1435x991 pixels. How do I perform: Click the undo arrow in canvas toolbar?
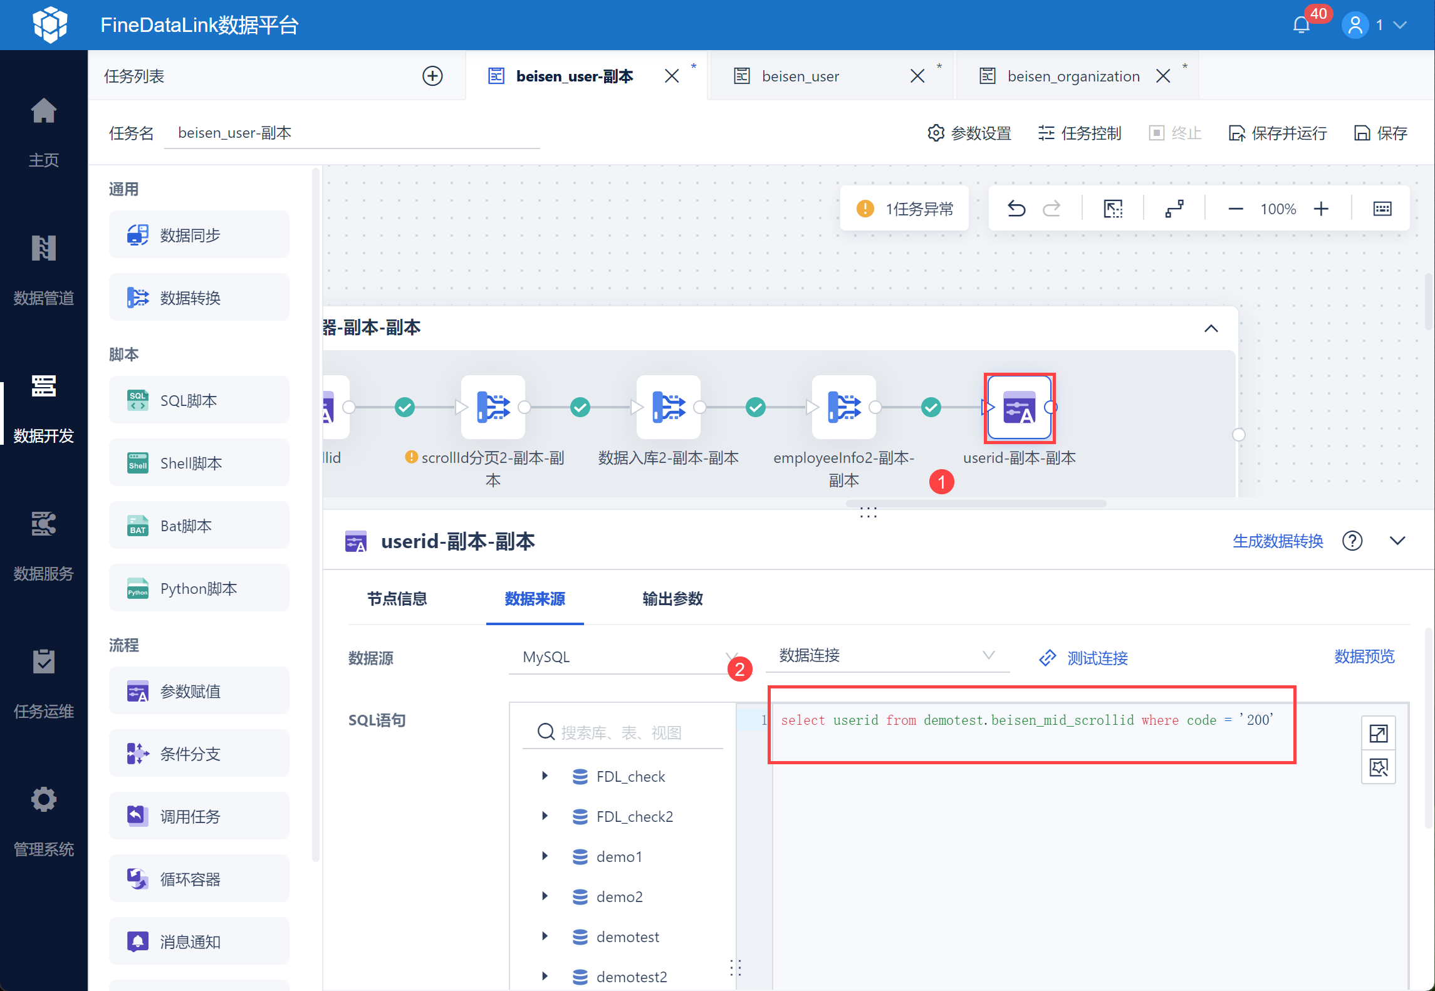tap(1016, 209)
